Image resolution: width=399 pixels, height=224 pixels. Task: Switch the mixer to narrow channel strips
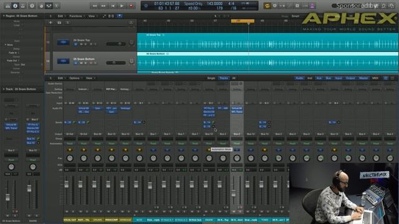click(385, 78)
